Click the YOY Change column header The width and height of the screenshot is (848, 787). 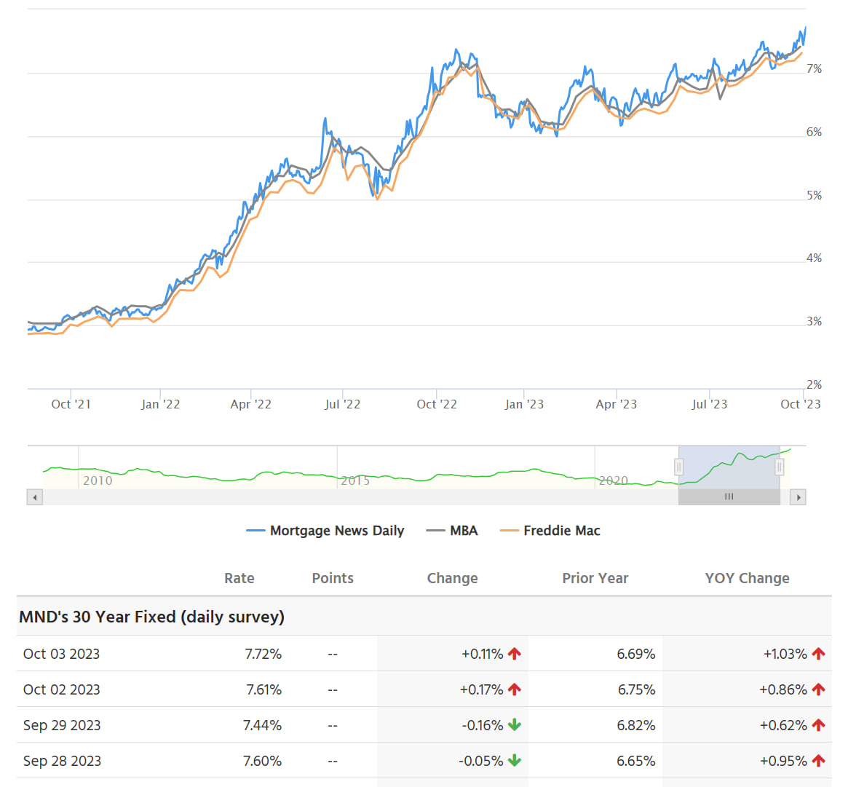click(747, 578)
